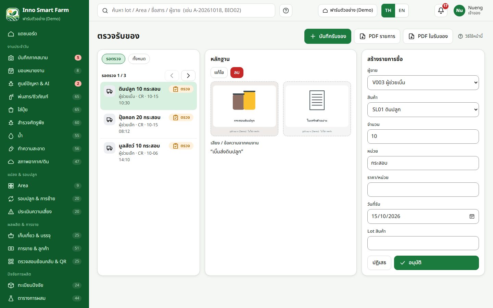Screen dimensions: 493x308
Task: Click the calendar icon in date field
Action: [x=472, y=216]
